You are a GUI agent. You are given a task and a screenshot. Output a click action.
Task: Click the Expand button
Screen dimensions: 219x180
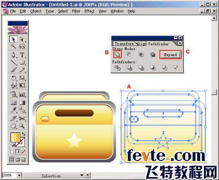[x=170, y=54]
